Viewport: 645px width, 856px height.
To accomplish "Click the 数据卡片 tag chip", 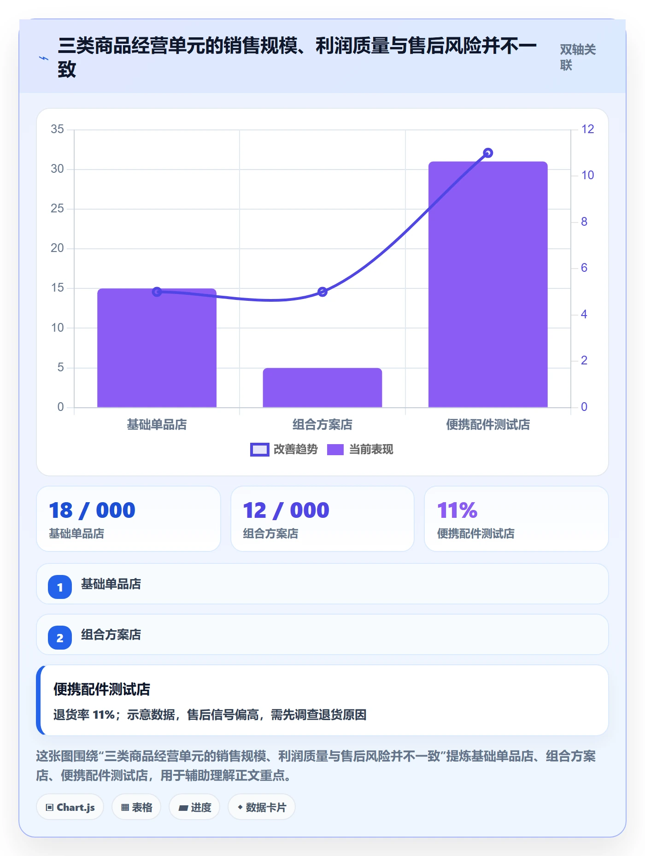I will (262, 807).
